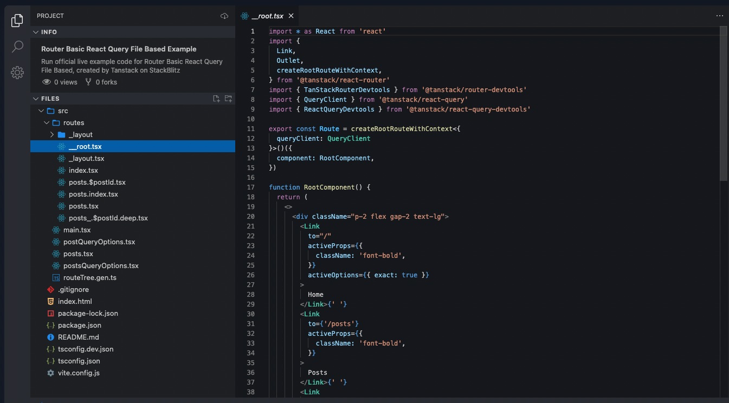The image size is (729, 403).
Task: Open the Search icon in activity bar
Action: [17, 47]
